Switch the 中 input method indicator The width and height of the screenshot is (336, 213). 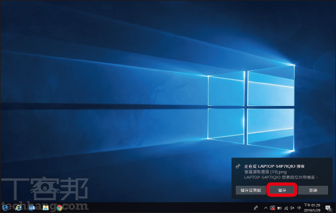299,207
